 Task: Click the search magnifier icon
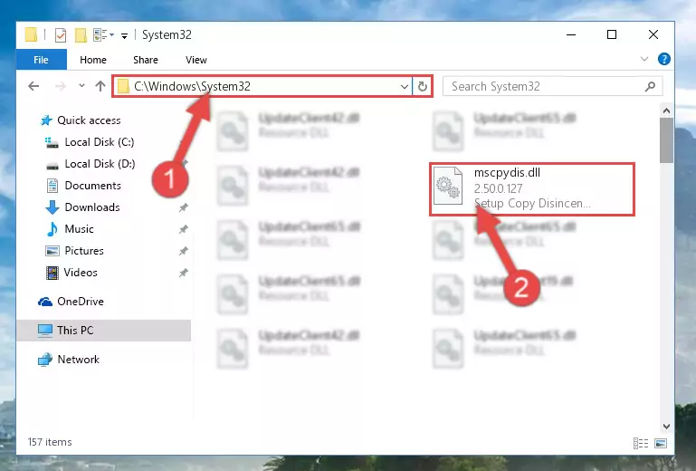(650, 86)
